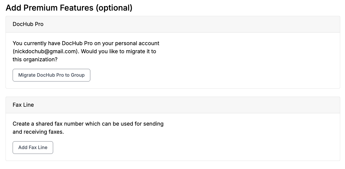Click the nickdochub@gmail.com email address text
This screenshot has height=169, width=345.
[45, 51]
